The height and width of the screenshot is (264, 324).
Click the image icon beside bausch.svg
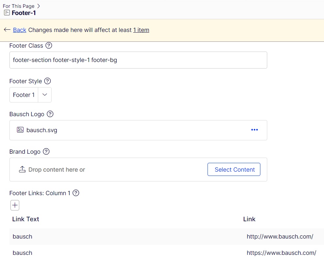tap(20, 130)
